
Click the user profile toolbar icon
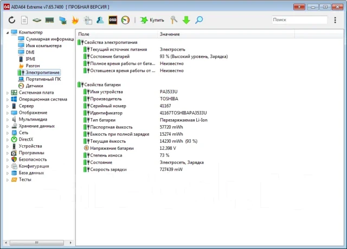[x=100, y=20]
